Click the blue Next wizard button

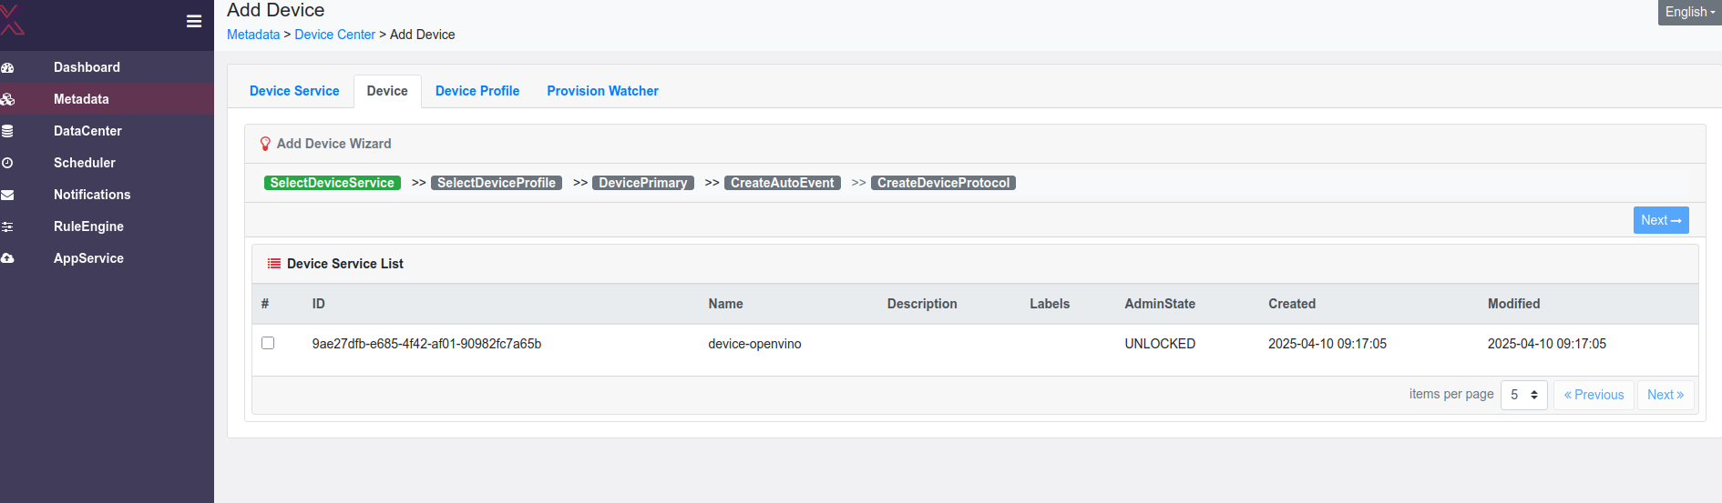pyautogui.click(x=1660, y=220)
